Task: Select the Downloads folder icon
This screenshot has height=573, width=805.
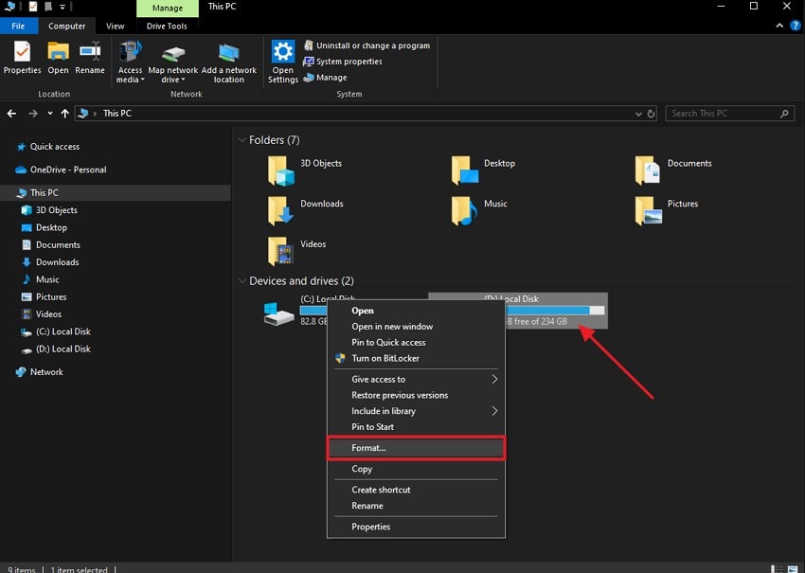Action: pyautogui.click(x=281, y=211)
